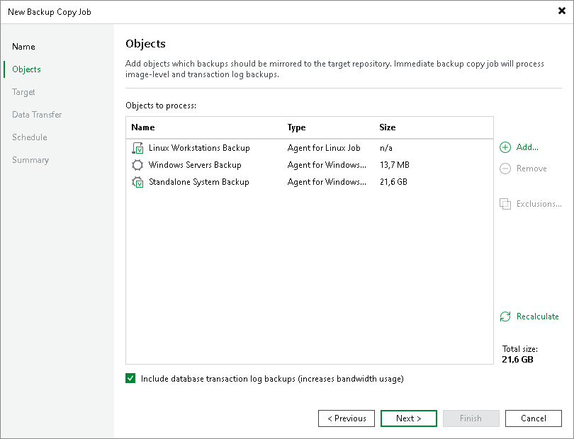Click the 13,7 MB size cell
The height and width of the screenshot is (439, 574).
pos(394,165)
